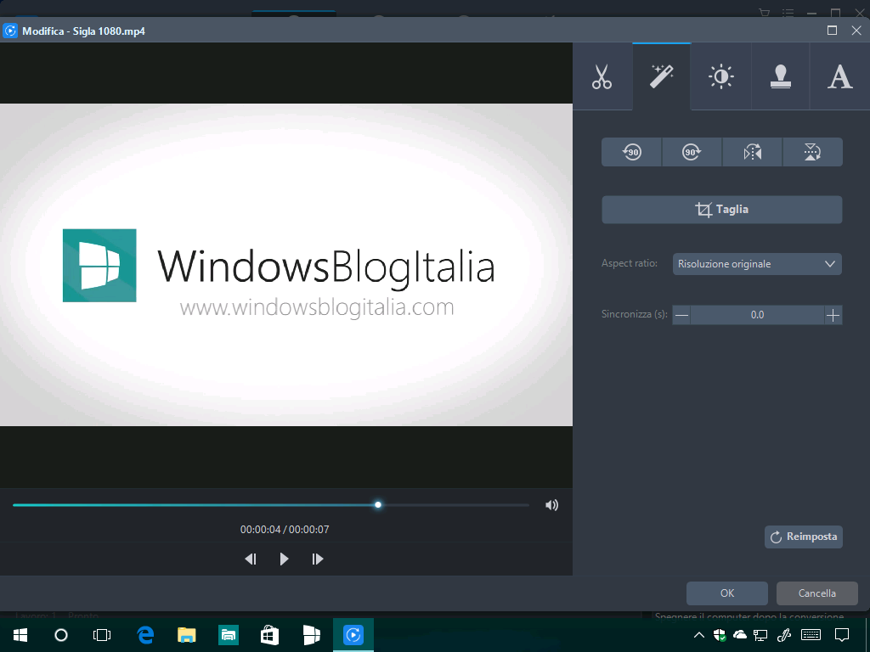Open the teal store app on taskbar

(229, 635)
